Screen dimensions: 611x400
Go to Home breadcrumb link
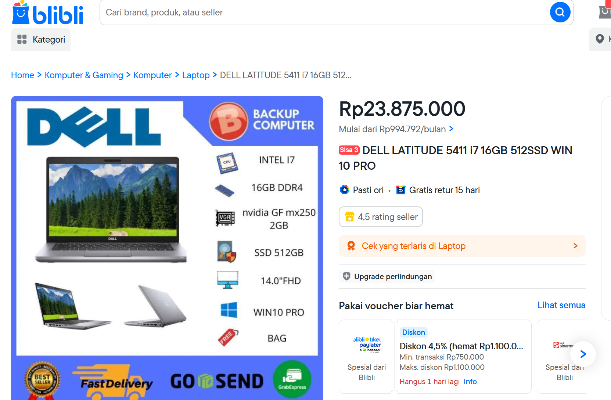click(22, 75)
